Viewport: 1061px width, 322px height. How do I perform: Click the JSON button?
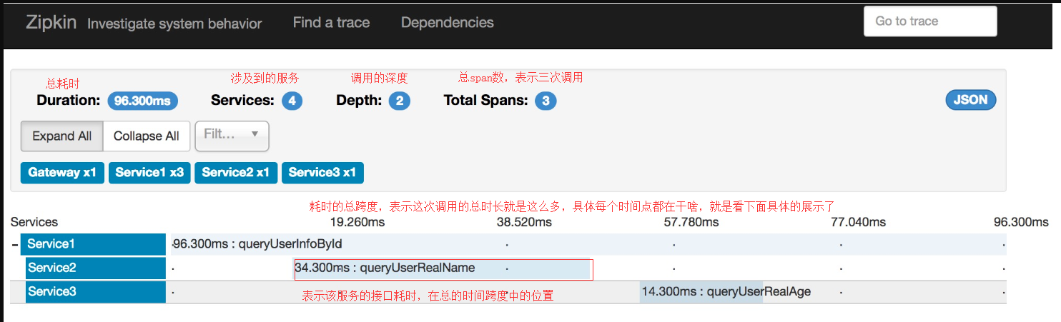[x=970, y=100]
